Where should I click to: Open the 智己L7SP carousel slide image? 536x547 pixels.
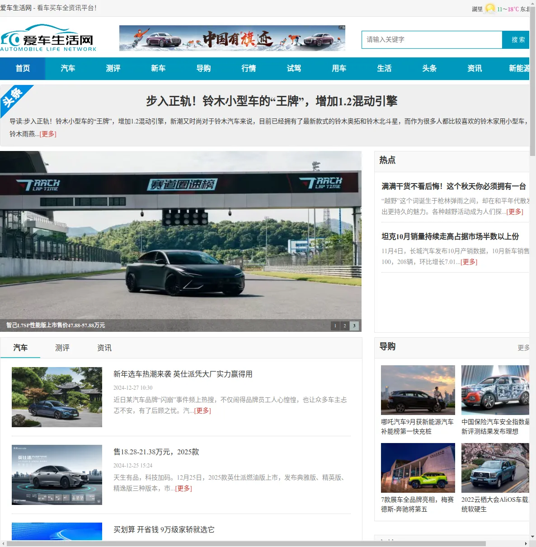coord(181,241)
